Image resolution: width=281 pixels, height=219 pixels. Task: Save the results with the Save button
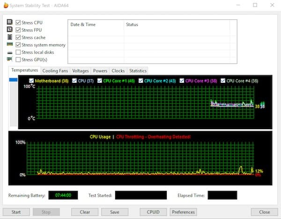coord(115,212)
